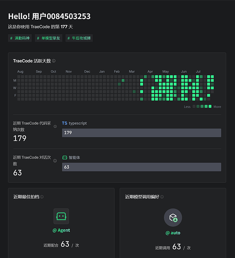
Task: Click the round auto model icon
Action: click(x=173, y=217)
